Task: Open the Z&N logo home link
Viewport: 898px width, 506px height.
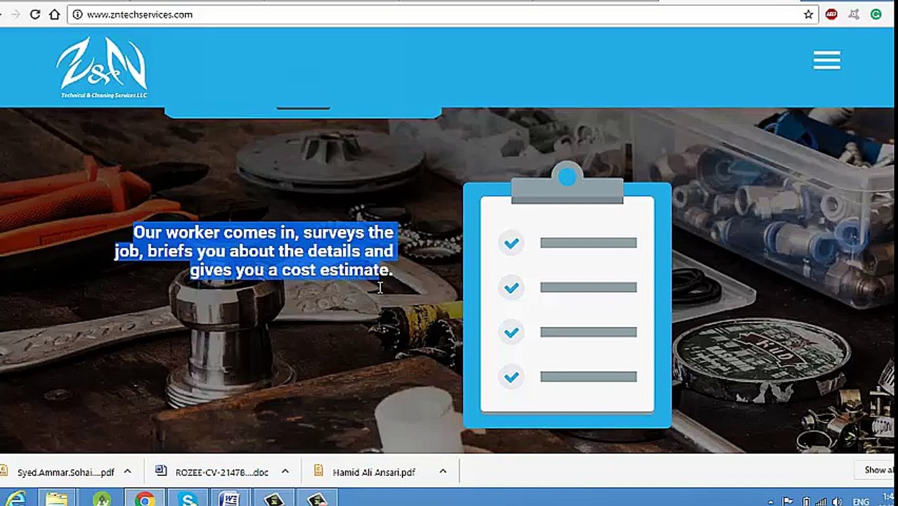Action: click(102, 68)
